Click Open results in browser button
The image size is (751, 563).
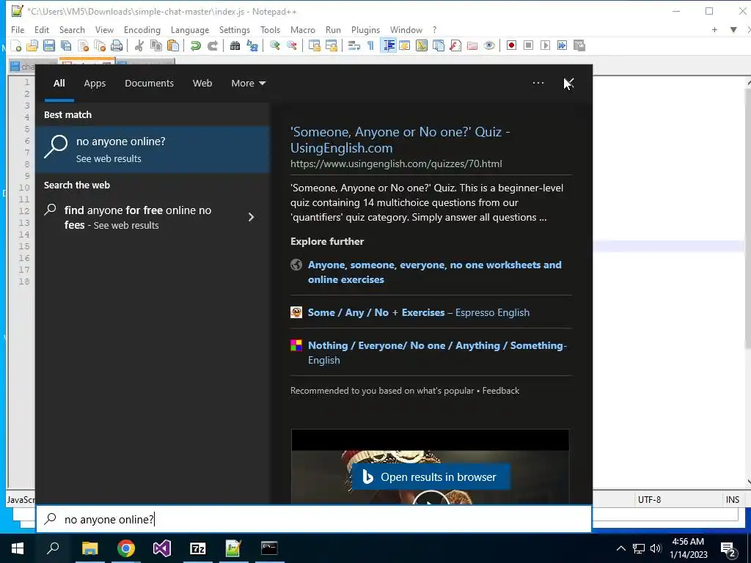pyautogui.click(x=431, y=476)
